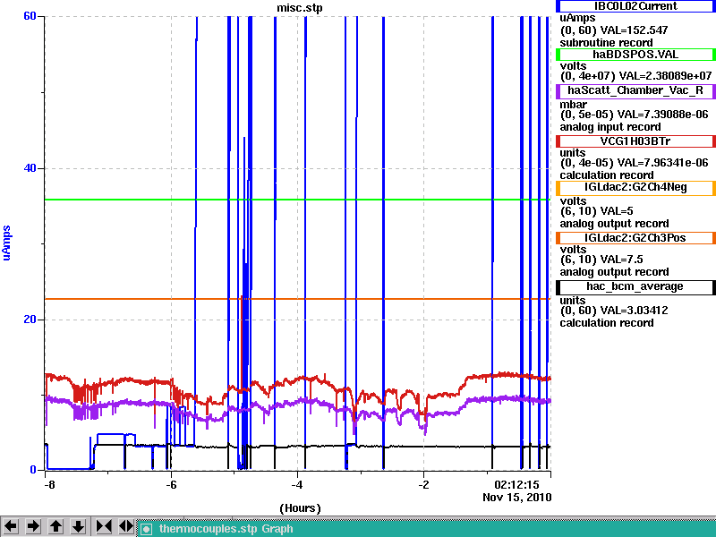
Task: Select the IGLdac2:G2Ch4Neg legend button
Action: 635,188
